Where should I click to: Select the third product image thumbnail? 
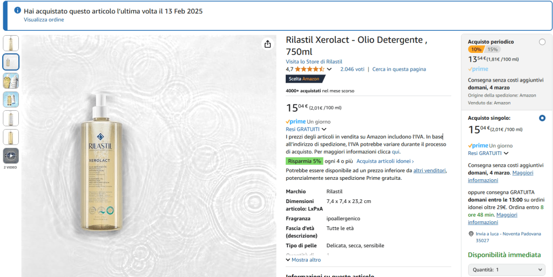pyautogui.click(x=11, y=81)
